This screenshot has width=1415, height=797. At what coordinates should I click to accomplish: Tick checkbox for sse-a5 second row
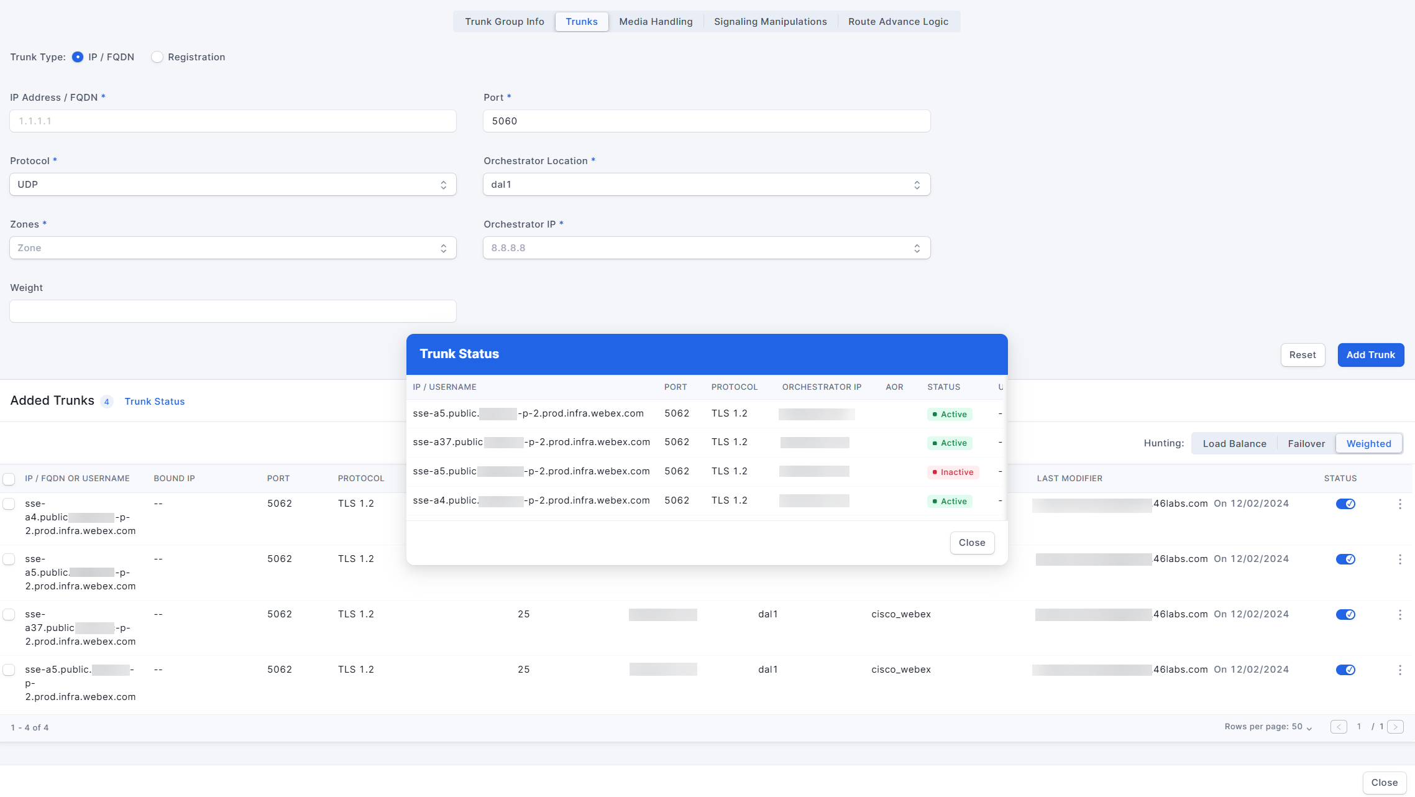coord(9,560)
